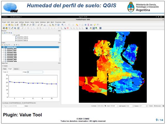Open the Vector menu
This screenshot has height=125, width=167.
pos(33,22)
